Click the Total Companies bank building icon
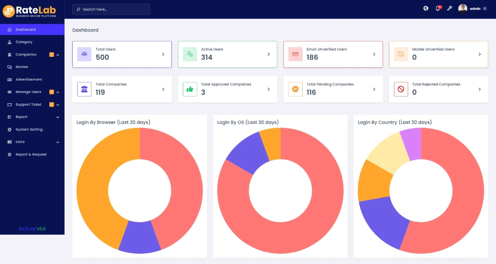Viewport: 496px width, 264px height. [84, 89]
